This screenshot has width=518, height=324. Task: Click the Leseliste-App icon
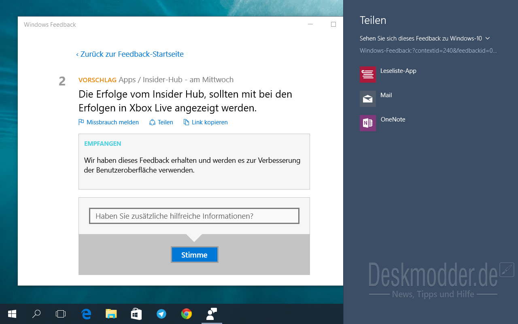[x=368, y=75]
